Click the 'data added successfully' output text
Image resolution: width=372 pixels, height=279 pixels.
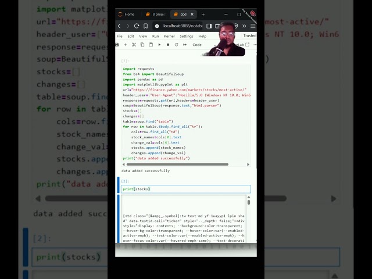coord(145,170)
